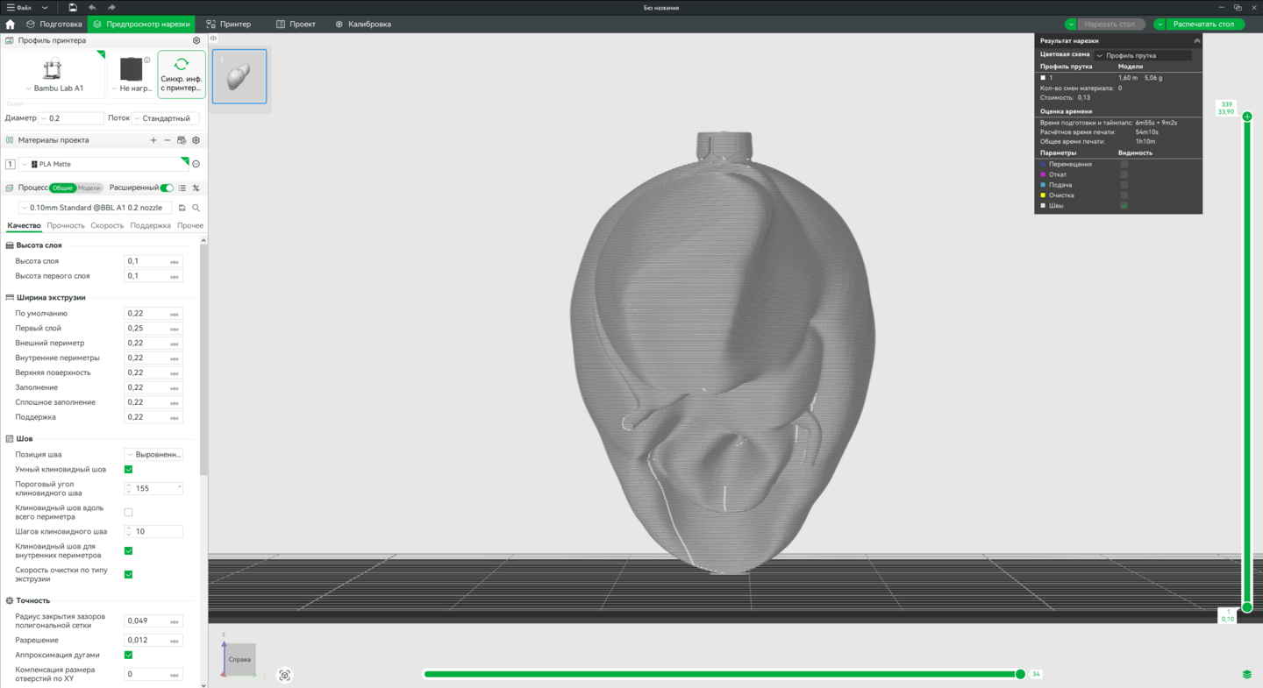
Task: Open the Файл hamburger menu icon
Action: 11,7
